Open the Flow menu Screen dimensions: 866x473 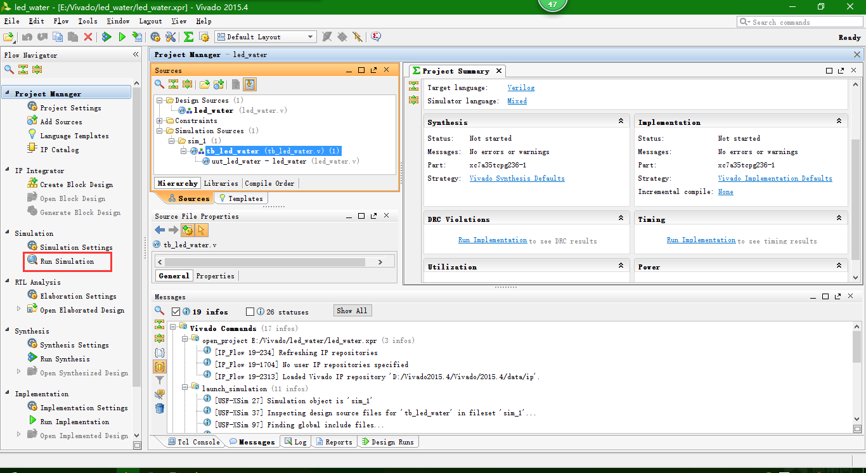coord(61,21)
